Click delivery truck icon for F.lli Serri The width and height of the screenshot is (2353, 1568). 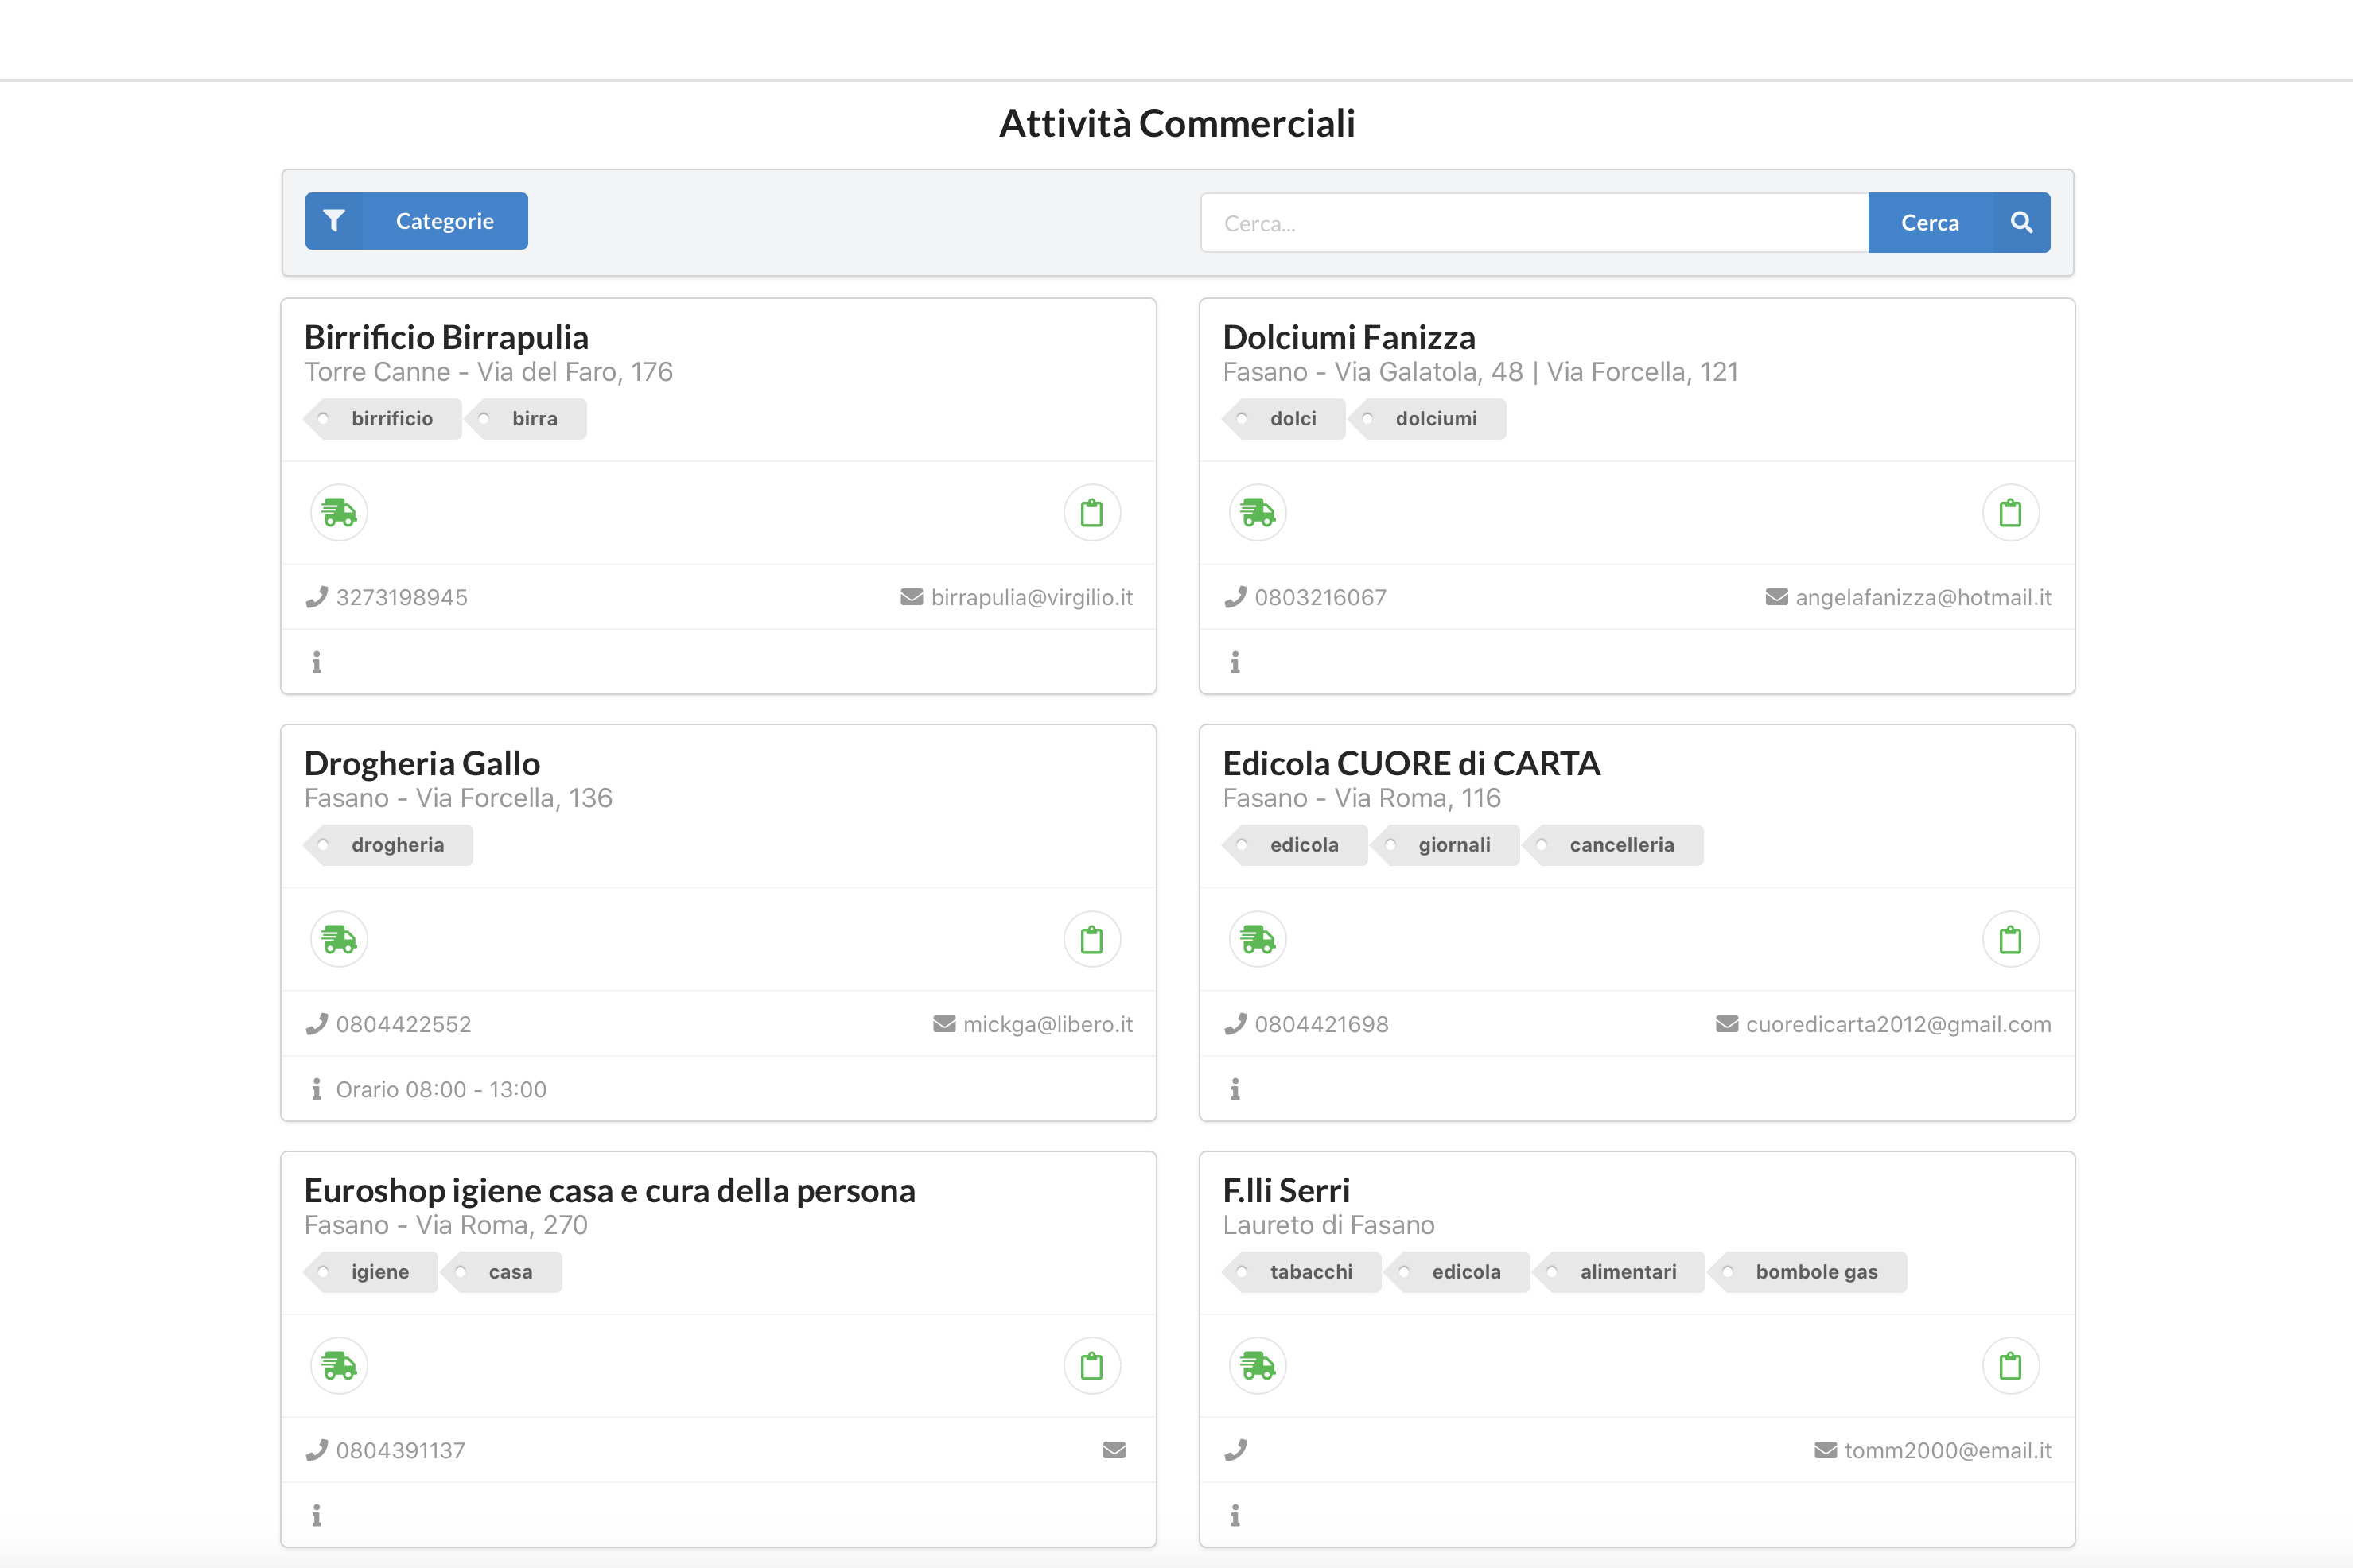point(1258,1366)
